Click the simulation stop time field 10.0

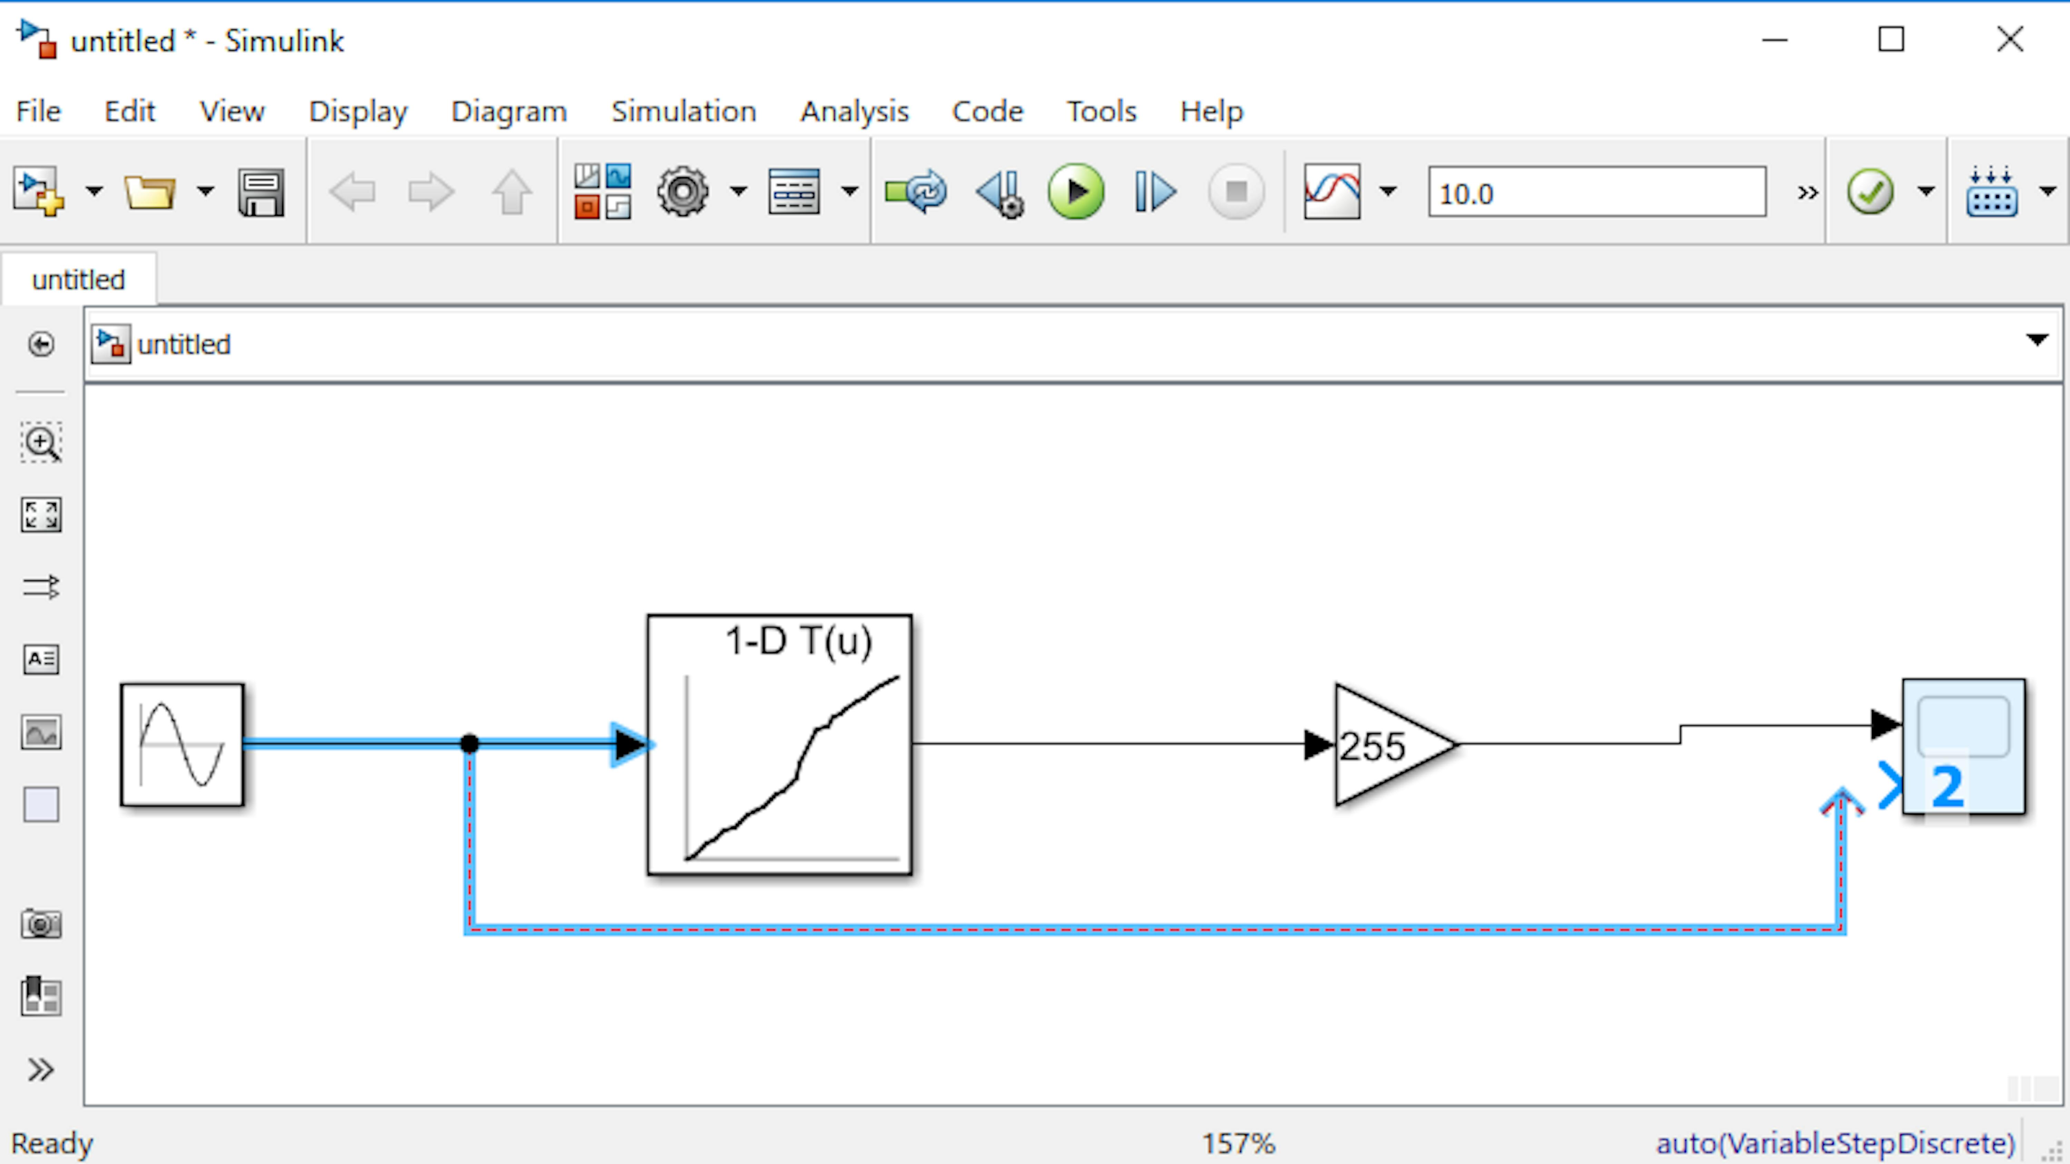point(1597,192)
